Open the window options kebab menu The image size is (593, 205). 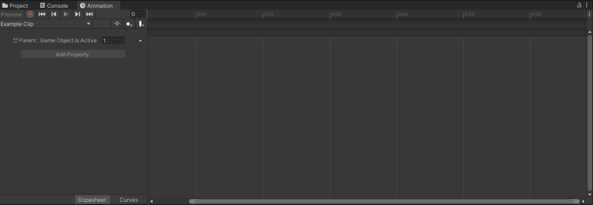(x=587, y=5)
